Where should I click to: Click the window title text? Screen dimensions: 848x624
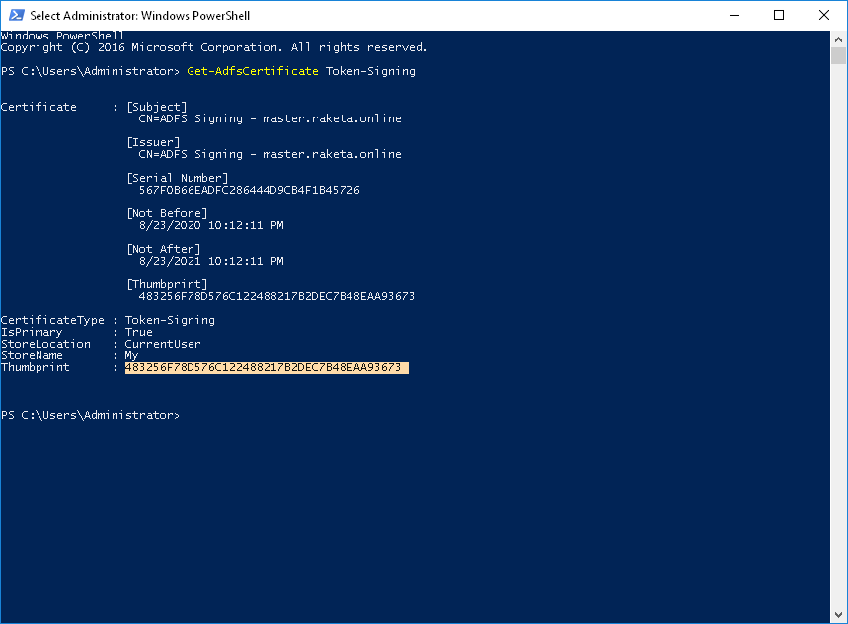(139, 16)
